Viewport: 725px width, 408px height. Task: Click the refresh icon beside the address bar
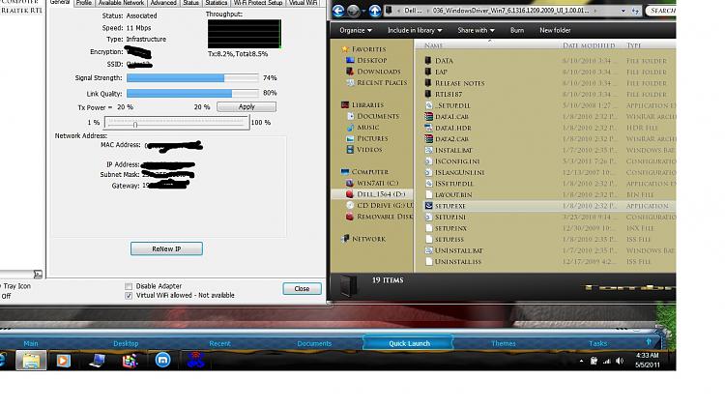635,11
